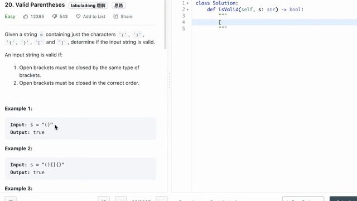The height and width of the screenshot is (201, 357).
Task: Click the Share icon
Action: 116,16
